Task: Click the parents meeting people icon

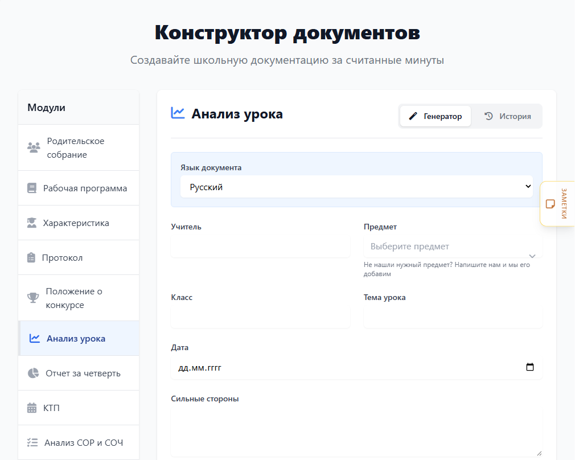Action: tap(34, 147)
